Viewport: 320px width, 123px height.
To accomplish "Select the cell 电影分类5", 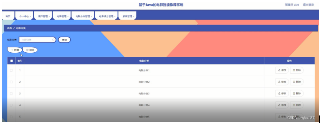I will pos(144,117).
